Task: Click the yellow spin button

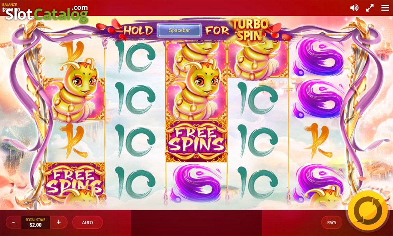Action: click(368, 210)
